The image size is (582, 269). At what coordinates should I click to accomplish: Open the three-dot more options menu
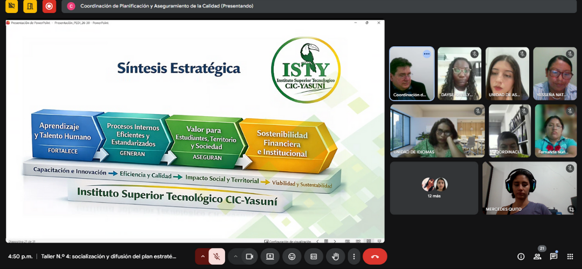[x=354, y=257]
